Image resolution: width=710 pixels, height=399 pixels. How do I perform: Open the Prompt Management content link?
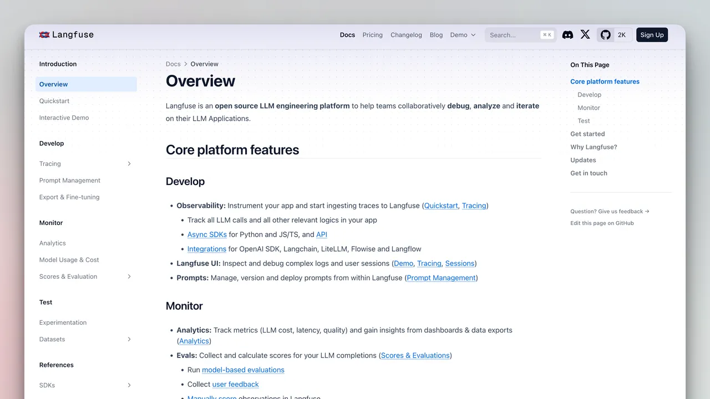coord(442,278)
